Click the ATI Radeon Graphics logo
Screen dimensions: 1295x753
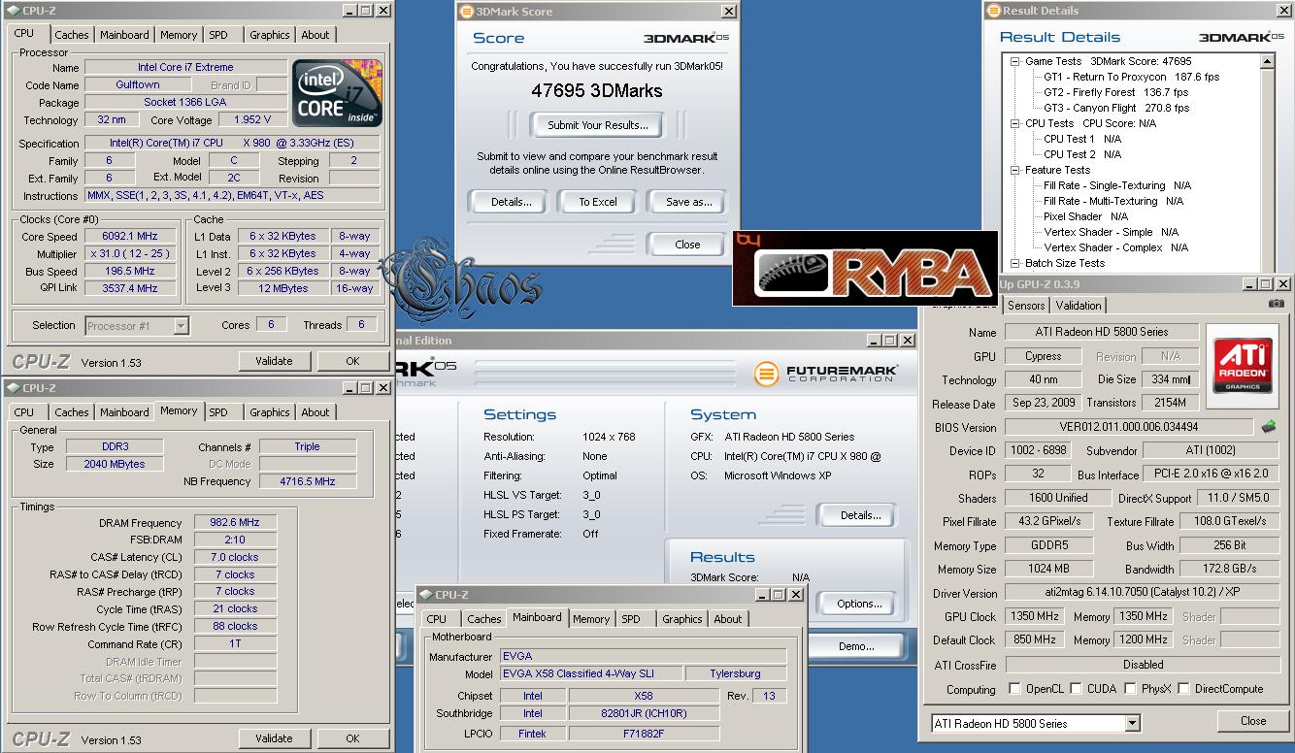click(1242, 364)
